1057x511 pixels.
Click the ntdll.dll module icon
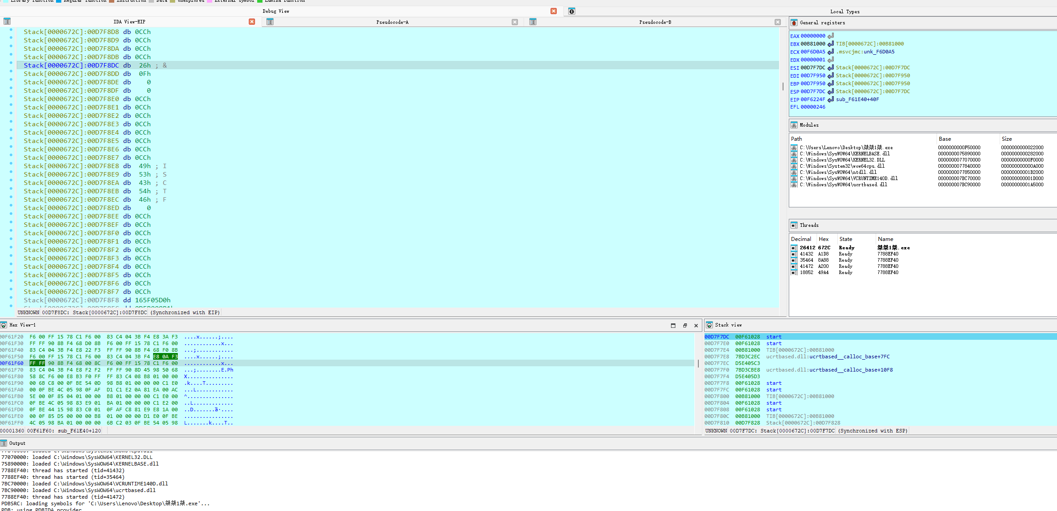click(794, 173)
